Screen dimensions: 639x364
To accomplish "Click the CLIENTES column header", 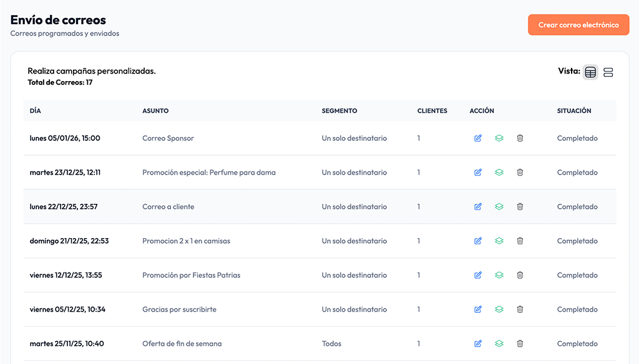I will pyautogui.click(x=432, y=111).
